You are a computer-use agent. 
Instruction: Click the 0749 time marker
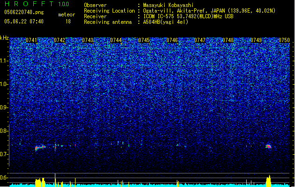coord(256,40)
